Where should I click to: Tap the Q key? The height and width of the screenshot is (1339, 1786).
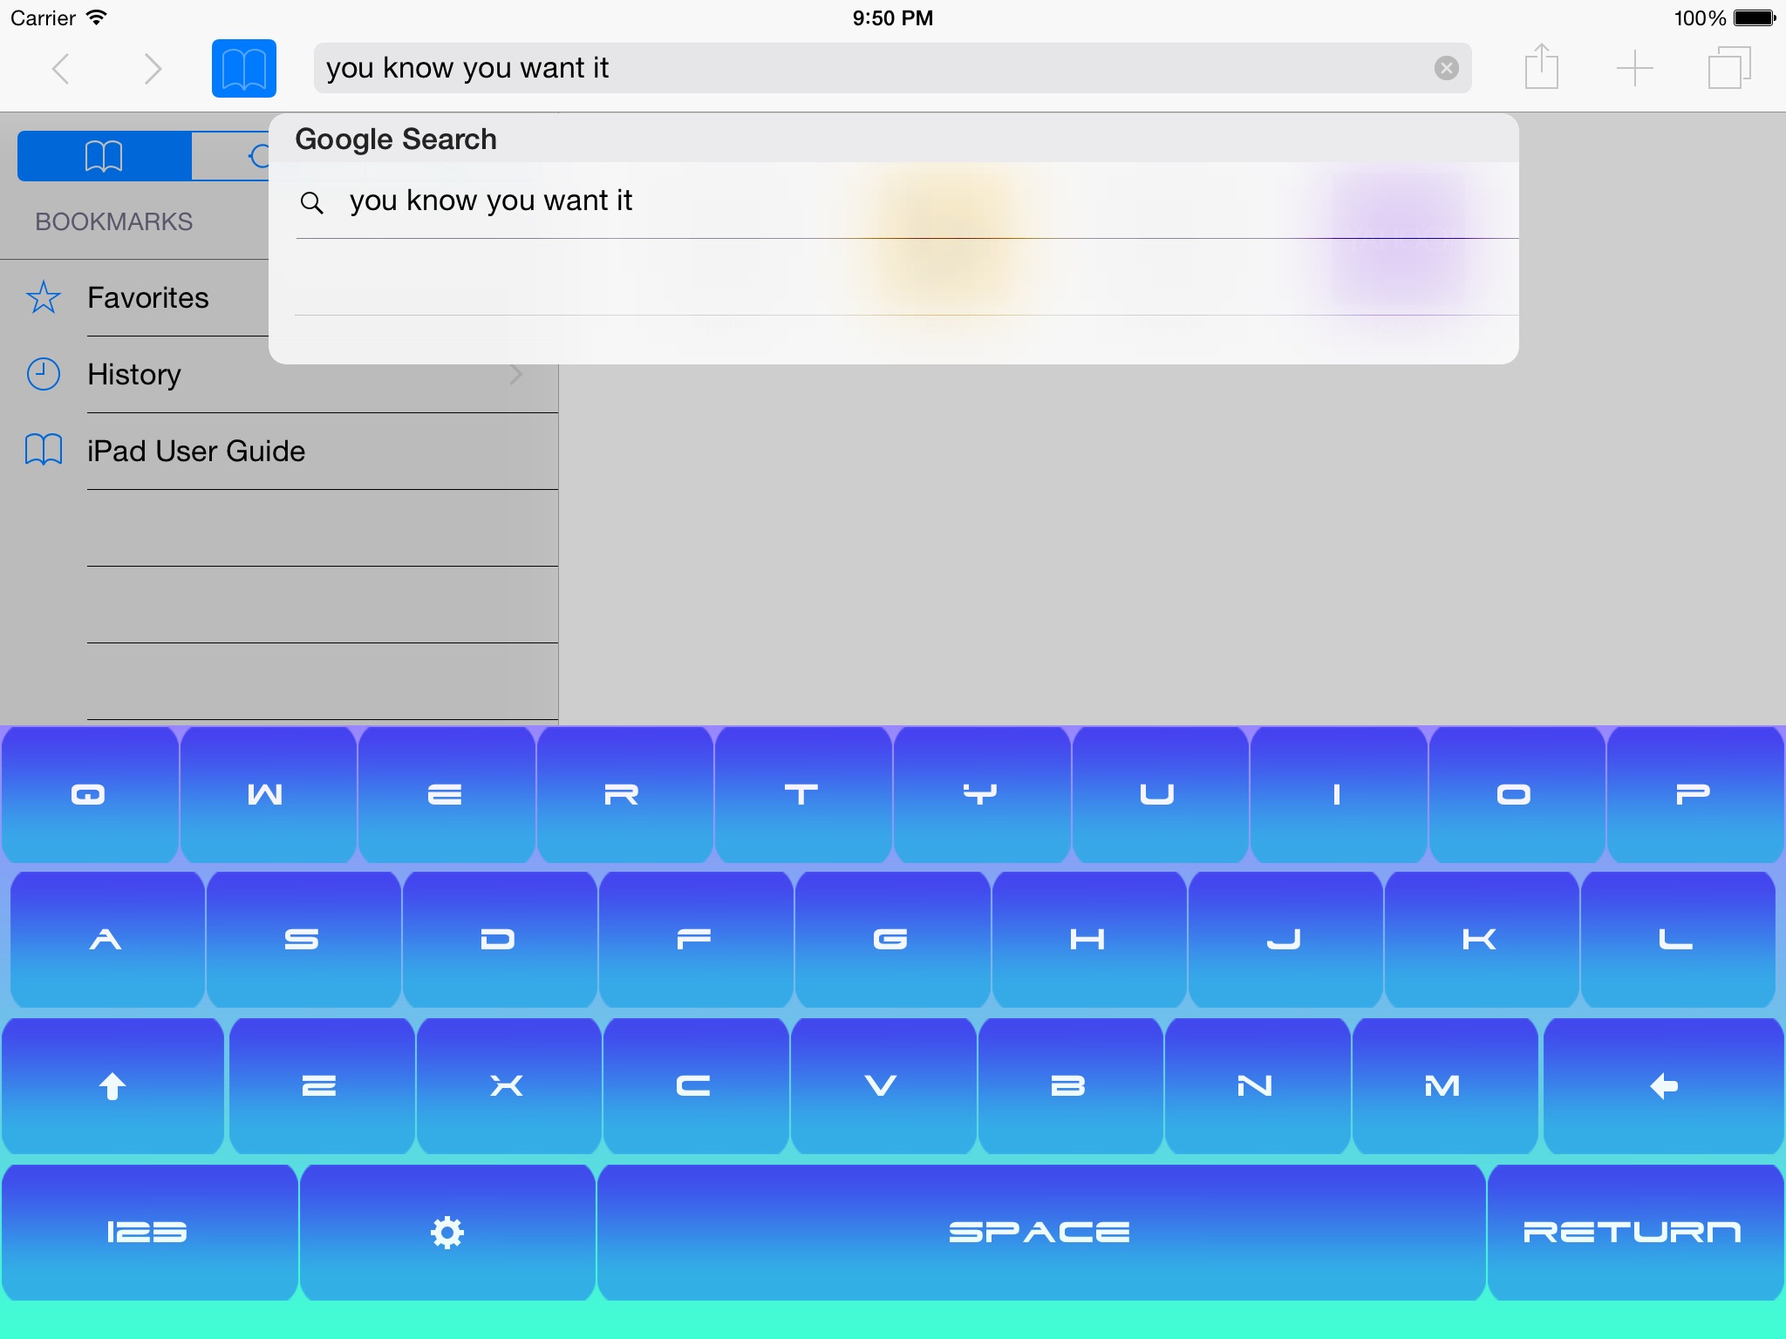[x=89, y=794]
